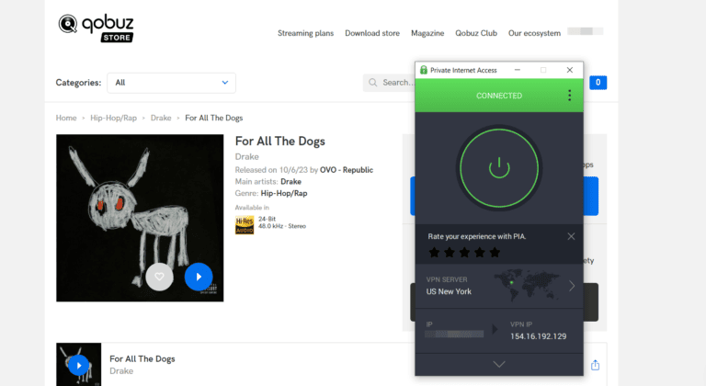
Task: Toggle the PIA VPN power button
Action: pyautogui.click(x=499, y=168)
